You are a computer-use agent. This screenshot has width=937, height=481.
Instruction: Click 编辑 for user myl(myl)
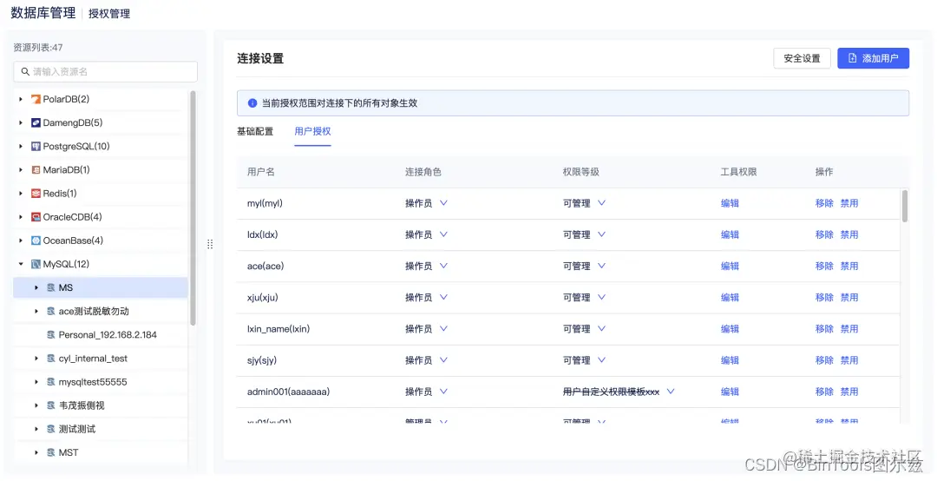point(730,203)
